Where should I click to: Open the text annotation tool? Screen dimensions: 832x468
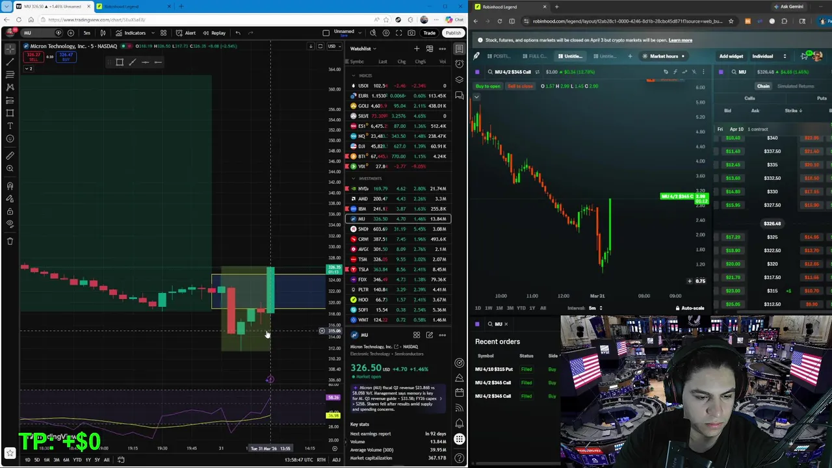coord(10,125)
